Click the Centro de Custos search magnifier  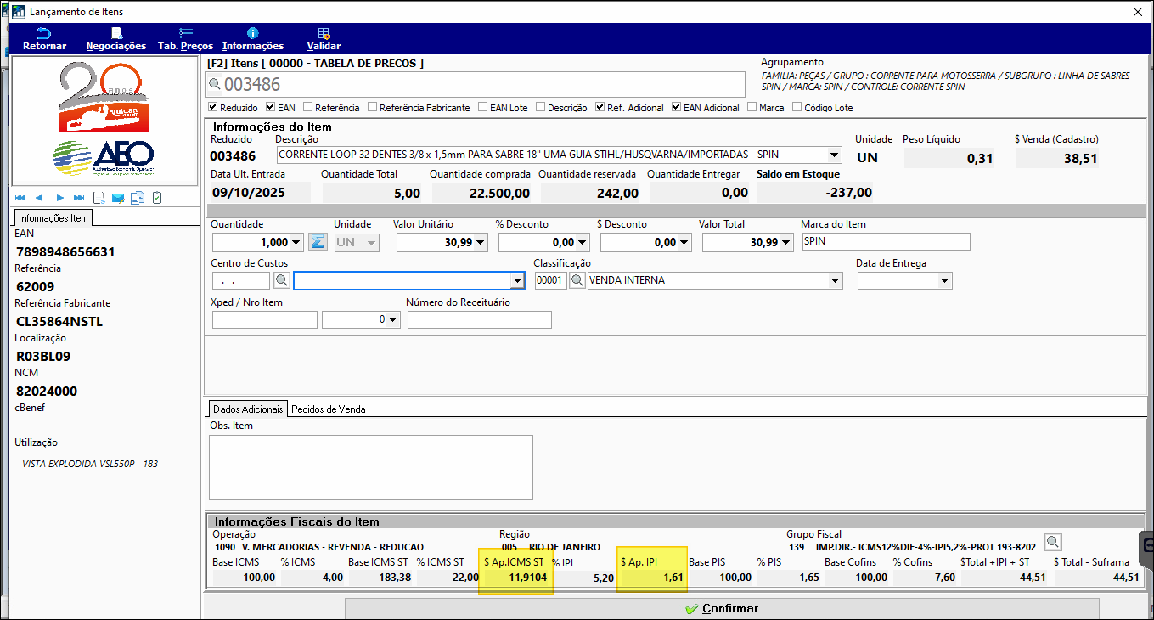tap(282, 280)
